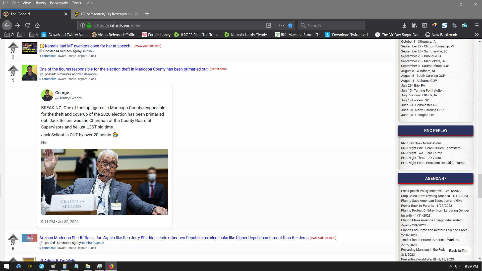Show hidden system tray icons
Viewport: 482px width, 271px height.
pyautogui.click(x=450, y=266)
